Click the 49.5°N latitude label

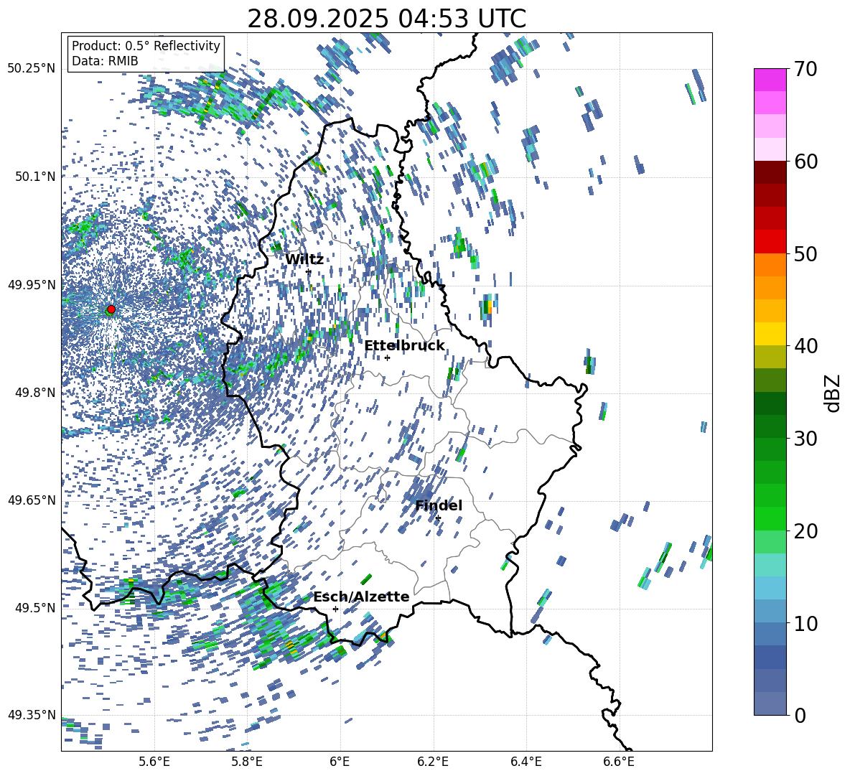click(34, 607)
